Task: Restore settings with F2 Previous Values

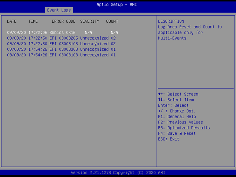Action: pos(180,122)
